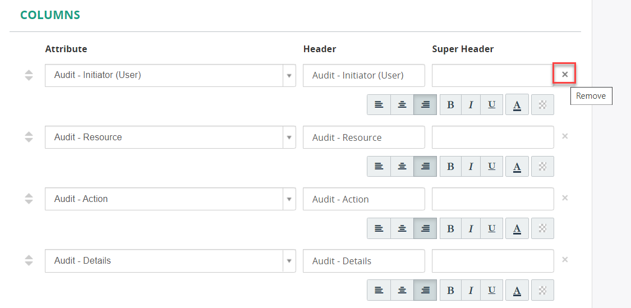This screenshot has width=631, height=308.
Task: Expand the Audit - Initiator (User) attribute dropdown
Action: pos(289,75)
